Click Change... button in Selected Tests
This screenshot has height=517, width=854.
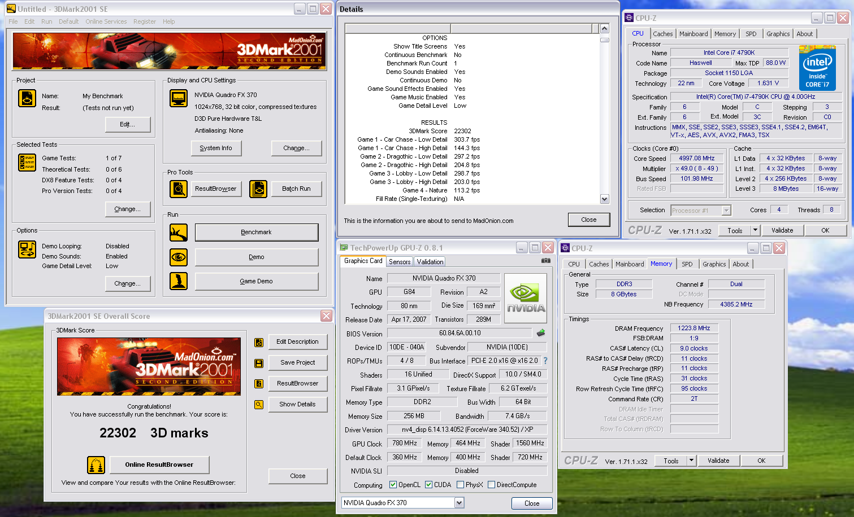(x=128, y=209)
